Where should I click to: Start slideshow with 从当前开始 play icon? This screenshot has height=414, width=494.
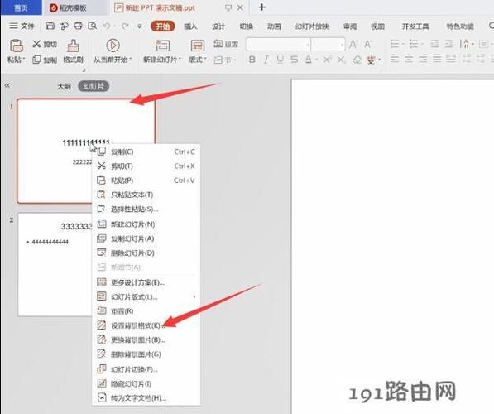[113, 46]
